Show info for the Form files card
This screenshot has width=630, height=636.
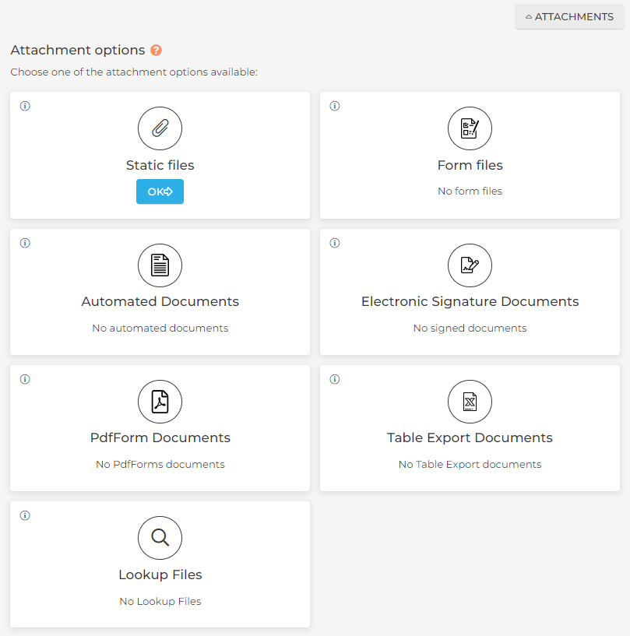coord(335,107)
